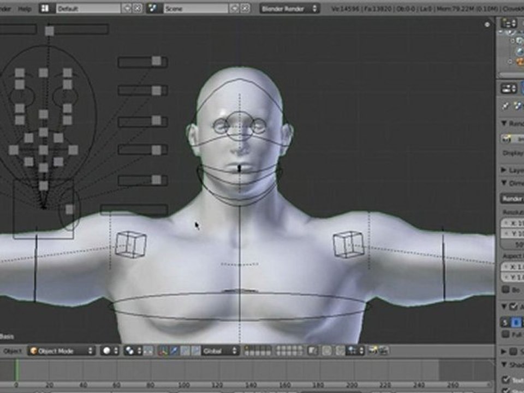The height and width of the screenshot is (393, 524).
Task: Open the Render Presets selector
Action: [512, 199]
